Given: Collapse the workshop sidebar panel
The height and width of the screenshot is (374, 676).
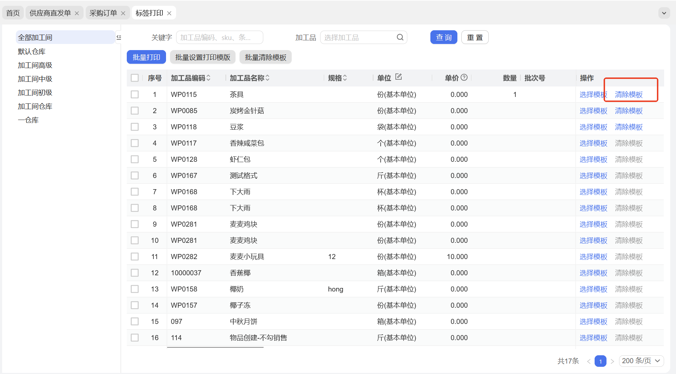Looking at the screenshot, I should (118, 37).
